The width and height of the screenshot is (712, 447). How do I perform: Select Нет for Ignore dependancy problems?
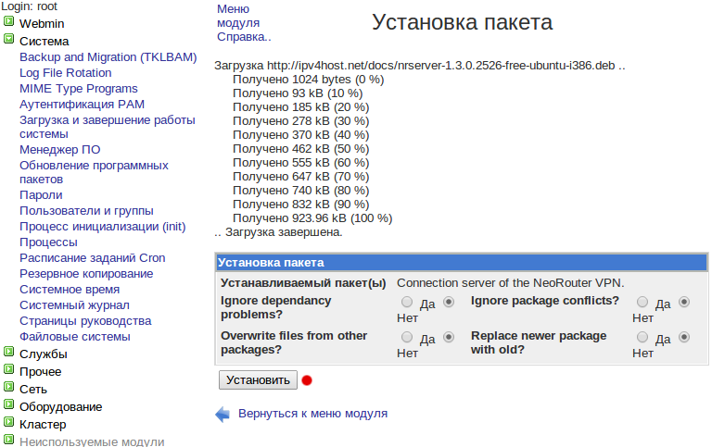pyautogui.click(x=449, y=302)
